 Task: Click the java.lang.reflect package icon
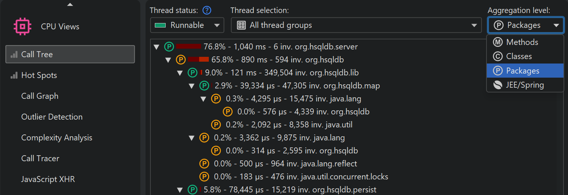pyautogui.click(x=204, y=164)
